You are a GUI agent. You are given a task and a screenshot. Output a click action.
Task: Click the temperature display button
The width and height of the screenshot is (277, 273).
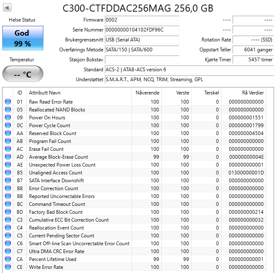(x=22, y=75)
